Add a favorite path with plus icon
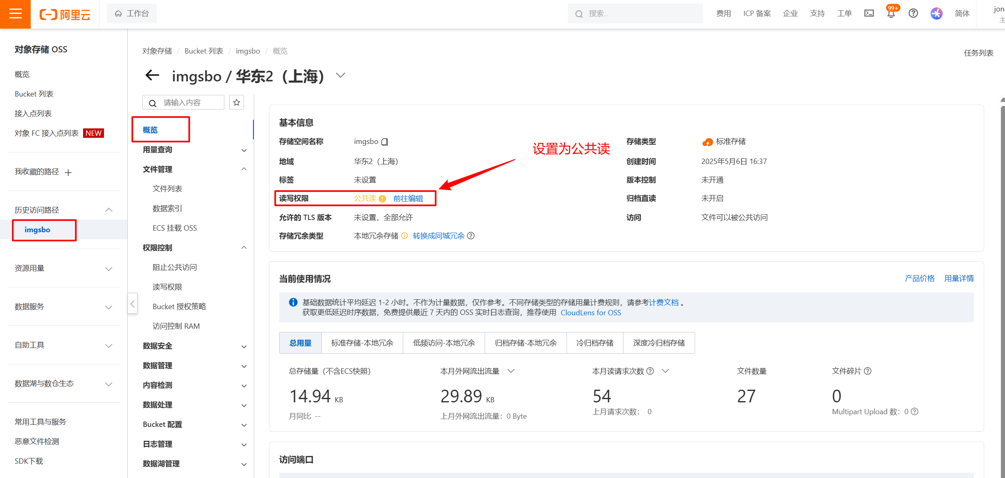 tap(68, 173)
